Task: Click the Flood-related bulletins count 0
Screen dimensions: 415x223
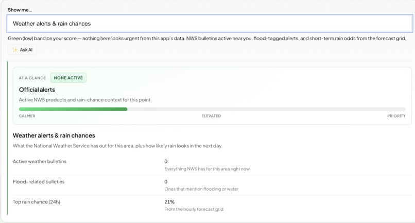Action: point(166,182)
